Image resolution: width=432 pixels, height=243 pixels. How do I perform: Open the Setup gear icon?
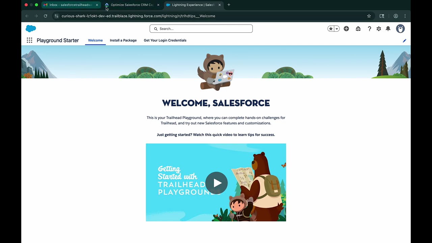coord(379,29)
